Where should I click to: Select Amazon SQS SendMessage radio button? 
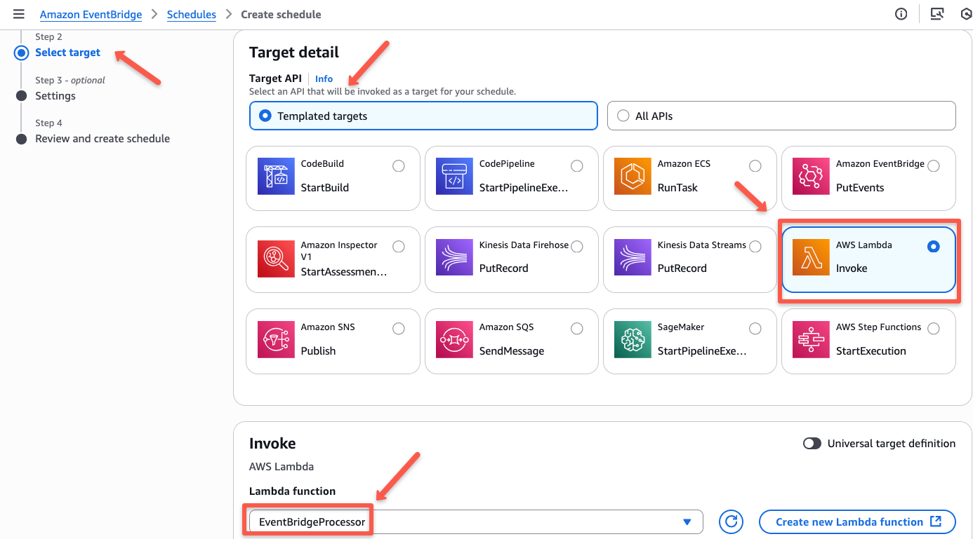(x=577, y=329)
